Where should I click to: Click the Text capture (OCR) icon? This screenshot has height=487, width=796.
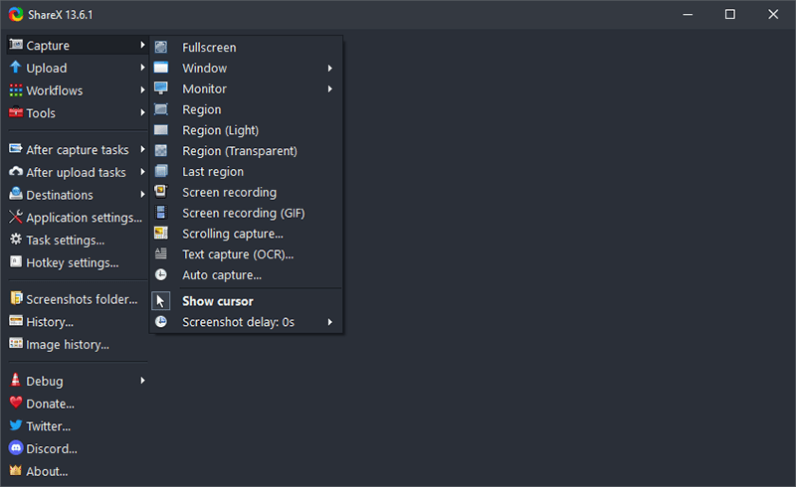pos(161,254)
